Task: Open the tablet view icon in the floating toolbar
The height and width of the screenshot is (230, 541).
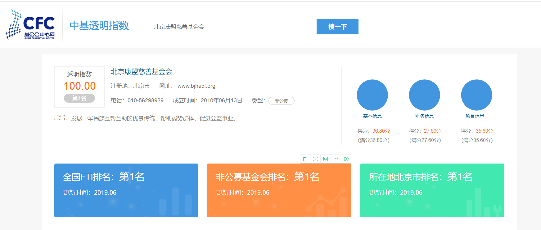Action: coord(305,159)
